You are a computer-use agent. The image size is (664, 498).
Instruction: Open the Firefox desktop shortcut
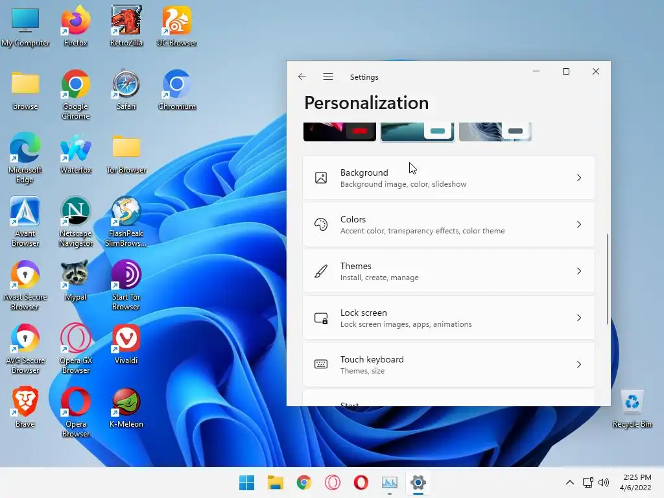pyautogui.click(x=75, y=26)
